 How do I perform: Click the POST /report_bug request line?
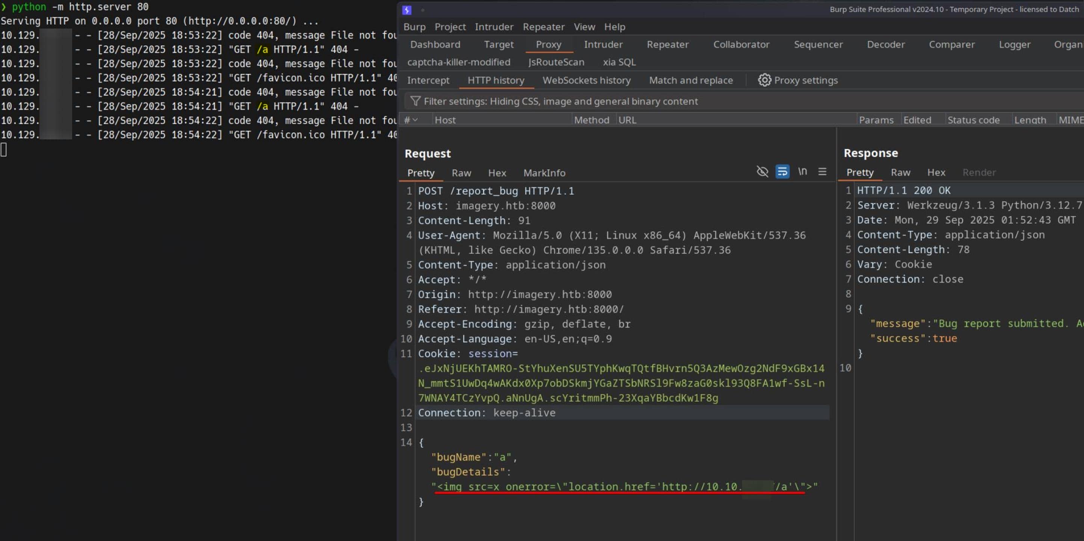tap(496, 191)
